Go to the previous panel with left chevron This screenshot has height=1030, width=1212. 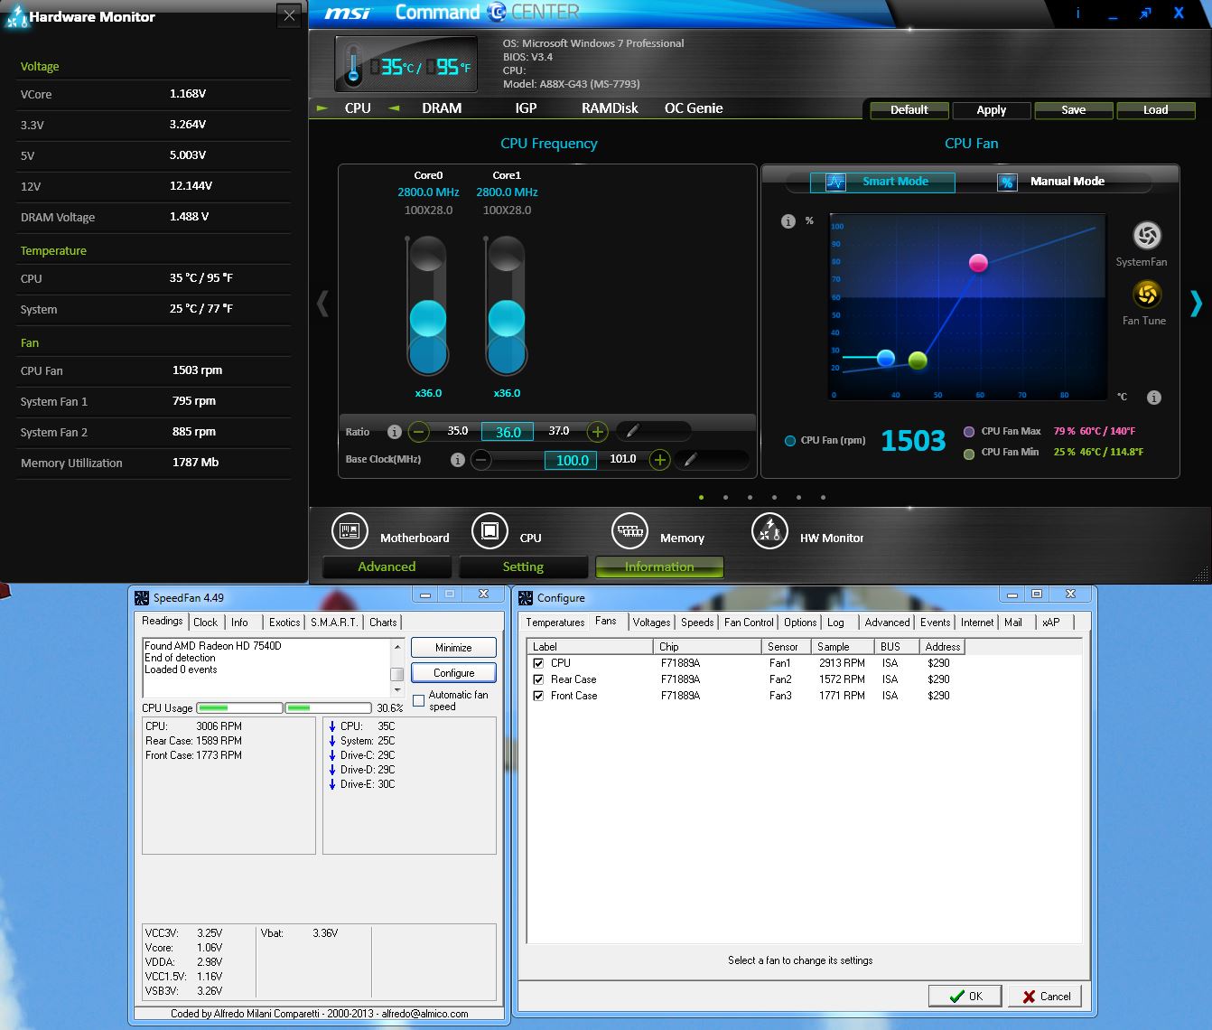[x=322, y=304]
